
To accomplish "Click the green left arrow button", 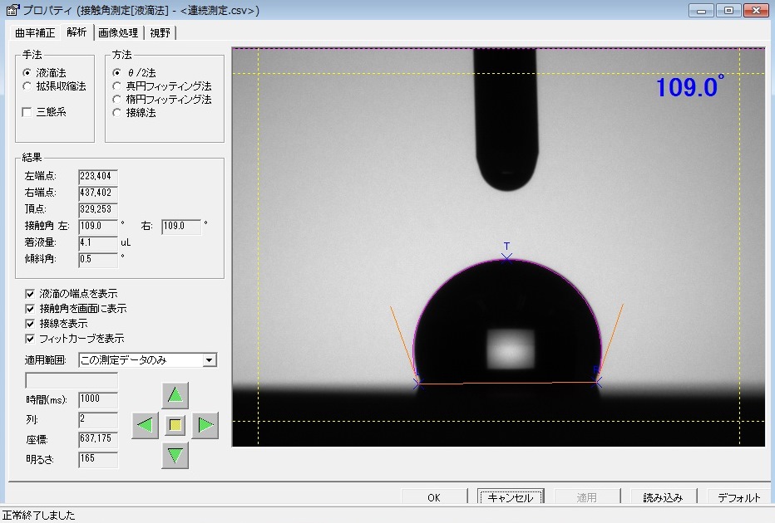I will 145,425.
